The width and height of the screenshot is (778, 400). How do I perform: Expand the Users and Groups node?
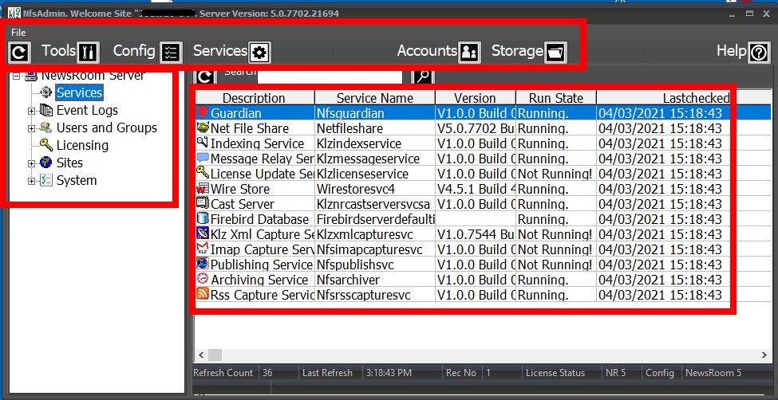(x=31, y=128)
